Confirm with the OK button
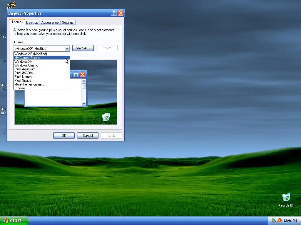The width and height of the screenshot is (301, 225). point(64,135)
